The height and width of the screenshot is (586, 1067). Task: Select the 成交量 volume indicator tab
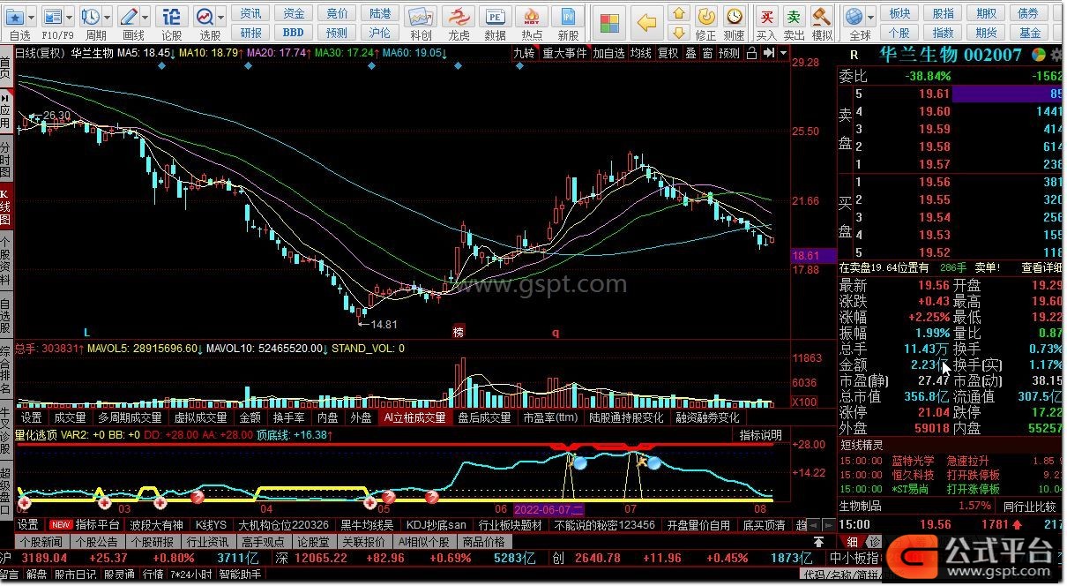pyautogui.click(x=70, y=417)
